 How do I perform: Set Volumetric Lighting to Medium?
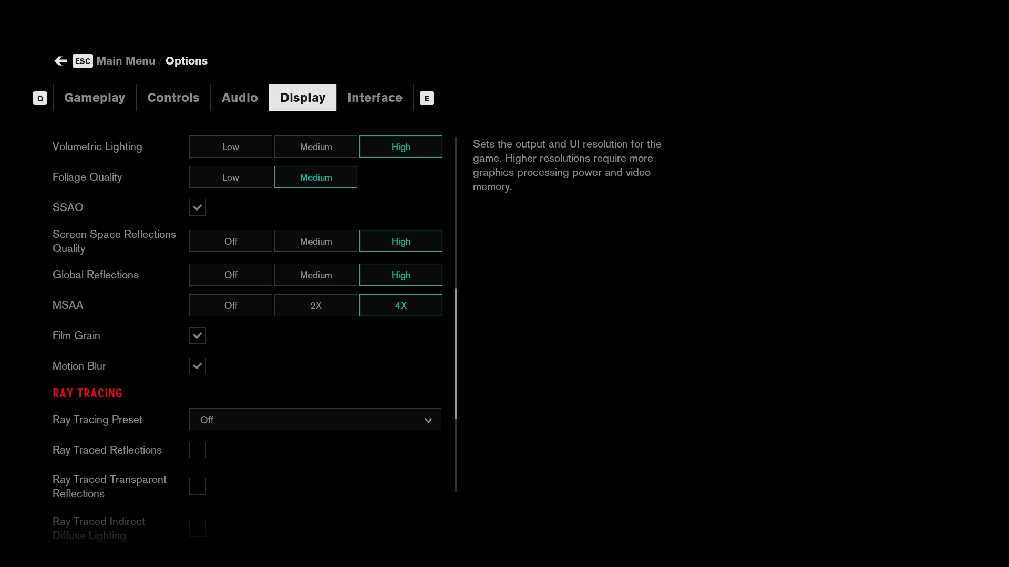pyautogui.click(x=315, y=147)
